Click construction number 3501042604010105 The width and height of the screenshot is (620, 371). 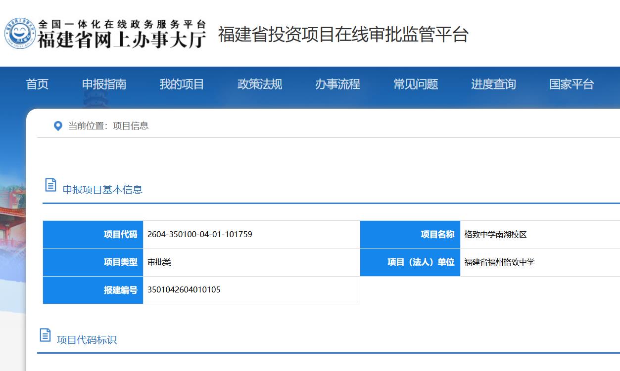[x=184, y=290]
